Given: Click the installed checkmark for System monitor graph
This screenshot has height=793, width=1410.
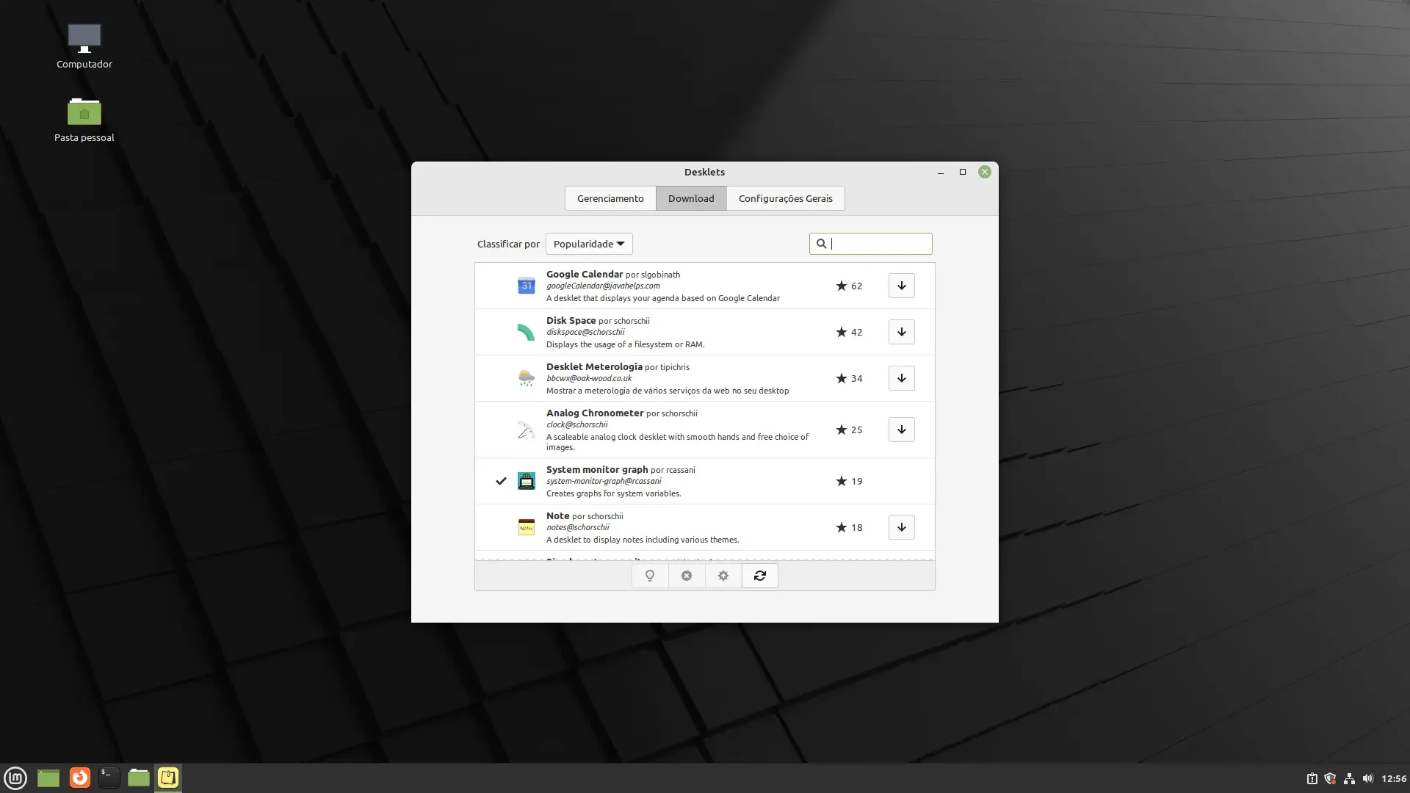Looking at the screenshot, I should [x=501, y=481].
